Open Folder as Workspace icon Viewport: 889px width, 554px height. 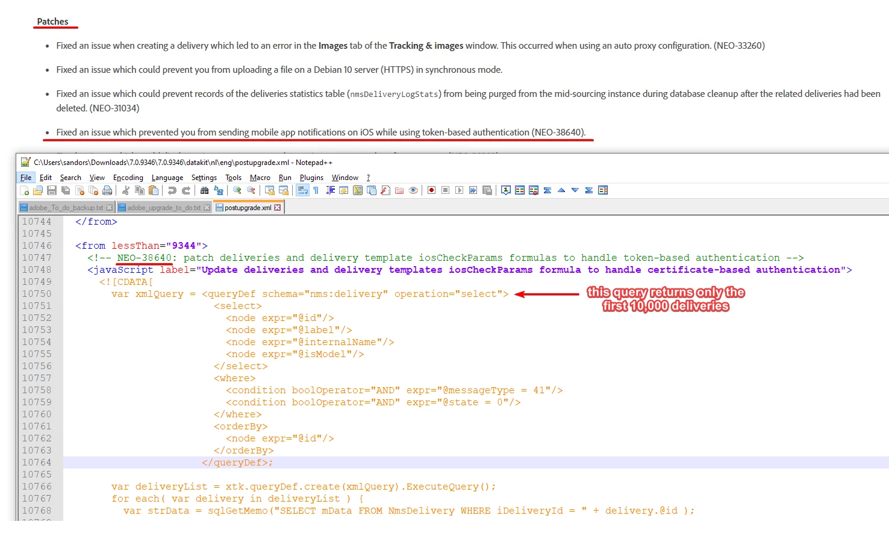(x=399, y=190)
